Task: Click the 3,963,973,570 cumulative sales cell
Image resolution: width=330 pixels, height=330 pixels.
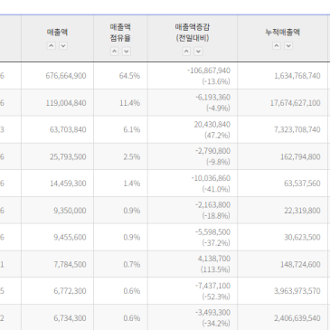Action: pyautogui.click(x=282, y=291)
